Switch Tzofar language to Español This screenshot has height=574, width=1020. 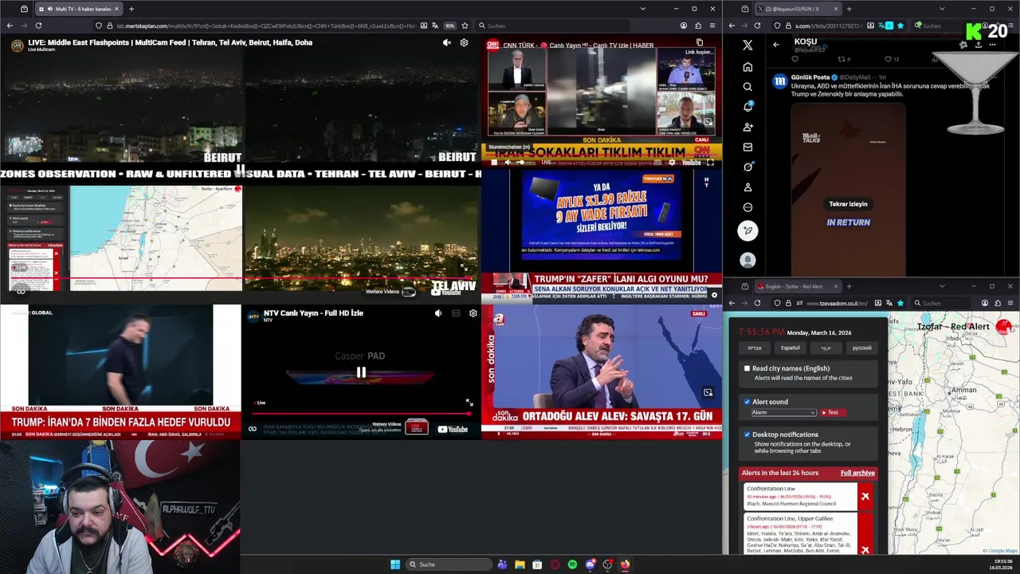click(x=790, y=348)
